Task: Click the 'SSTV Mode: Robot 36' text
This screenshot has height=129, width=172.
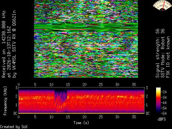Action: [163, 53]
